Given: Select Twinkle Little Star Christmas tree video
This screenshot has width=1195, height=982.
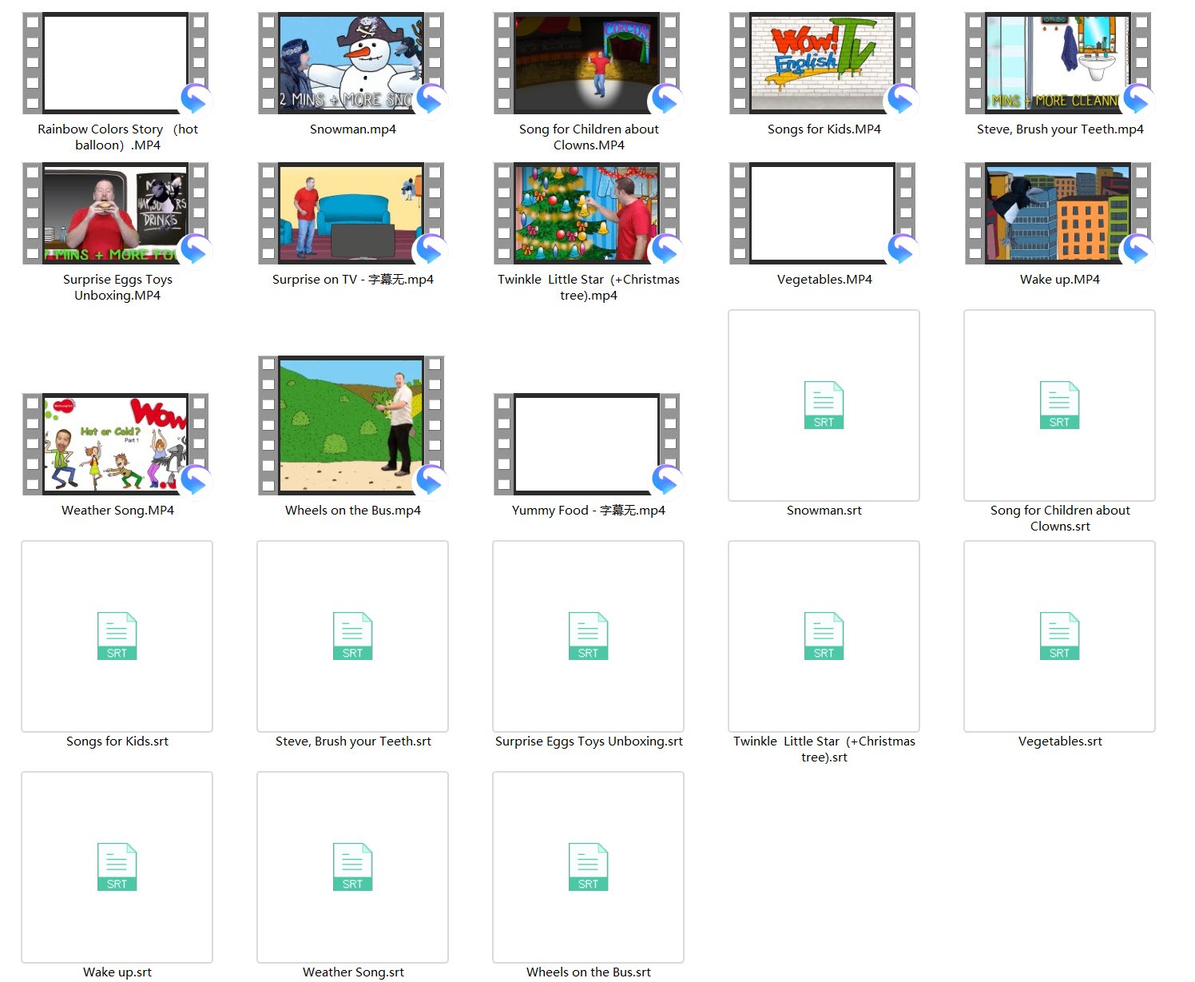Looking at the screenshot, I should (x=587, y=213).
